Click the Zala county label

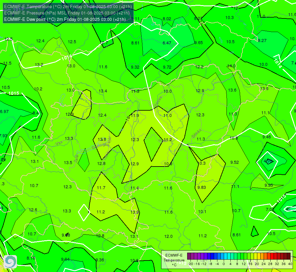(x=76, y=159)
